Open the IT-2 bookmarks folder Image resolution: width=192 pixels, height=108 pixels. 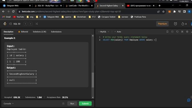(92, 17)
